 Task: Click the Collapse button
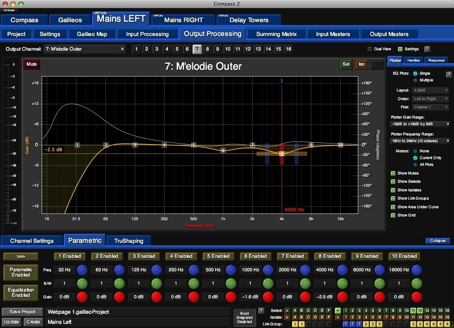[x=437, y=241]
